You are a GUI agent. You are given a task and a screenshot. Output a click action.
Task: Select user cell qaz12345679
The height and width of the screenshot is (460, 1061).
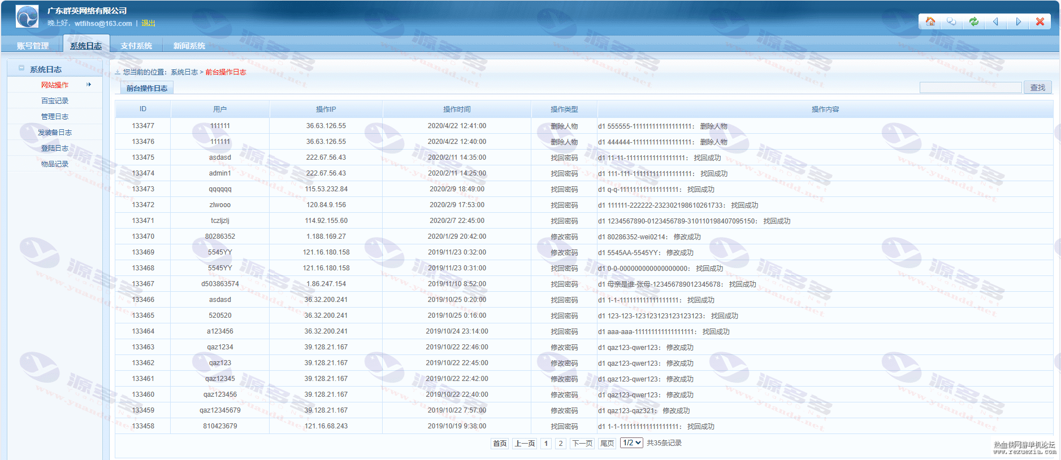[220, 410]
